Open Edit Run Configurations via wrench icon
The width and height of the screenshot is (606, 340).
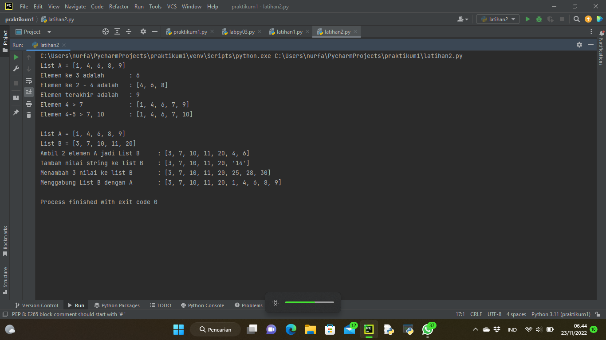[x=16, y=69]
